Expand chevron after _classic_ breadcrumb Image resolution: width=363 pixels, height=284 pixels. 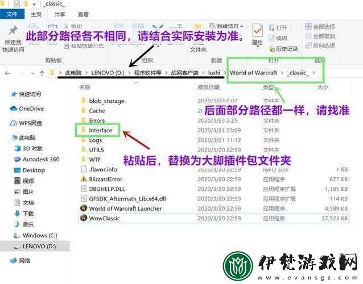314,73
